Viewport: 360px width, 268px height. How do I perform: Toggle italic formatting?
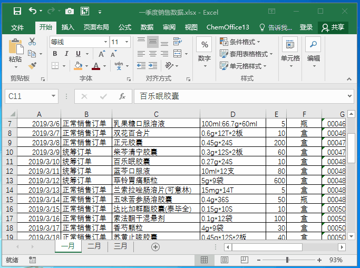click(66, 54)
